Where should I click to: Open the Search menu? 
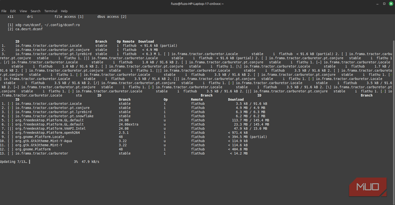[36, 11]
